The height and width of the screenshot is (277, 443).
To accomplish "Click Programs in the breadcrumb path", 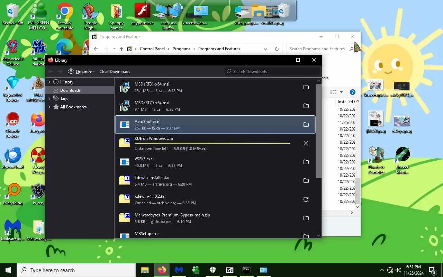I will pos(181,49).
